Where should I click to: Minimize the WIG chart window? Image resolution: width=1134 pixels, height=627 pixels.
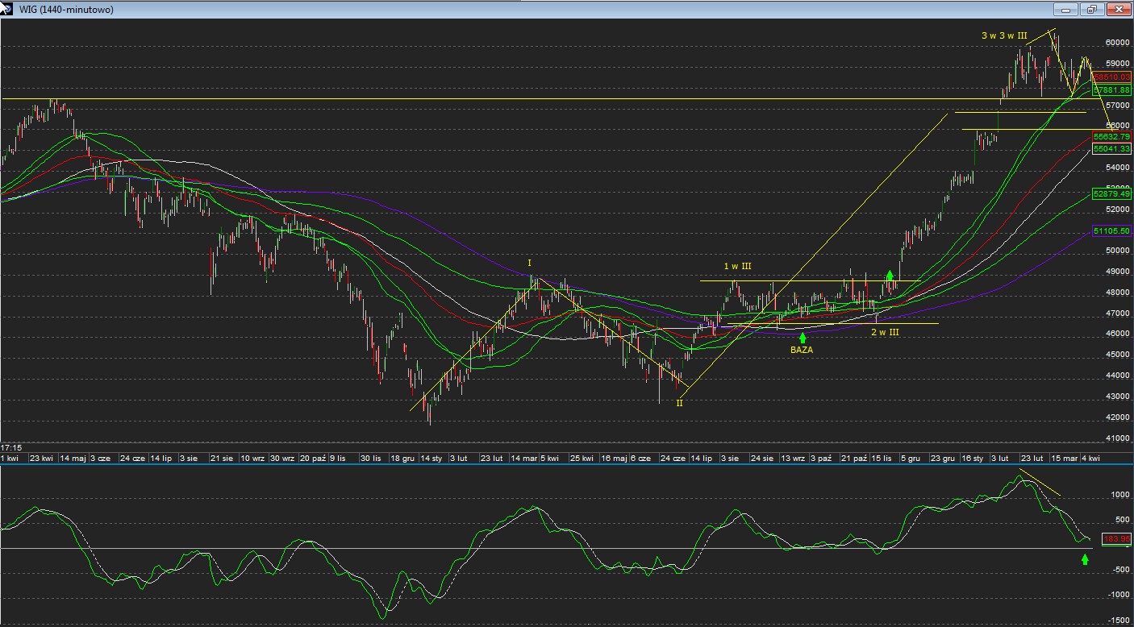1066,10
